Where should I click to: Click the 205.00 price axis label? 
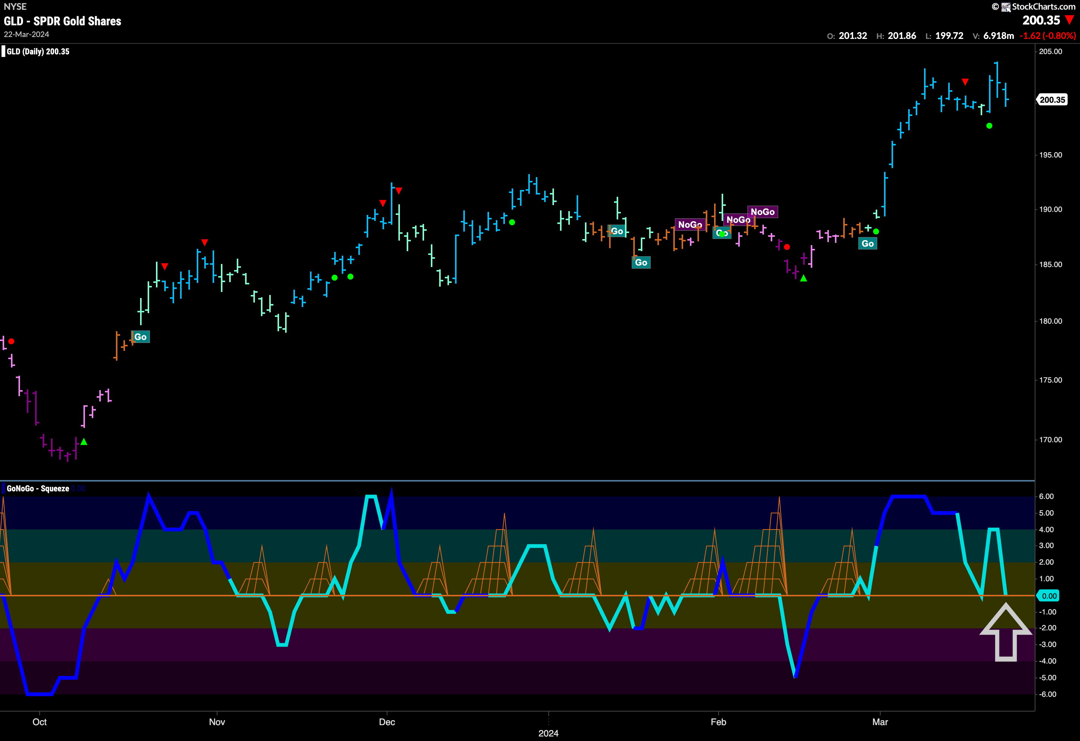coord(1050,52)
